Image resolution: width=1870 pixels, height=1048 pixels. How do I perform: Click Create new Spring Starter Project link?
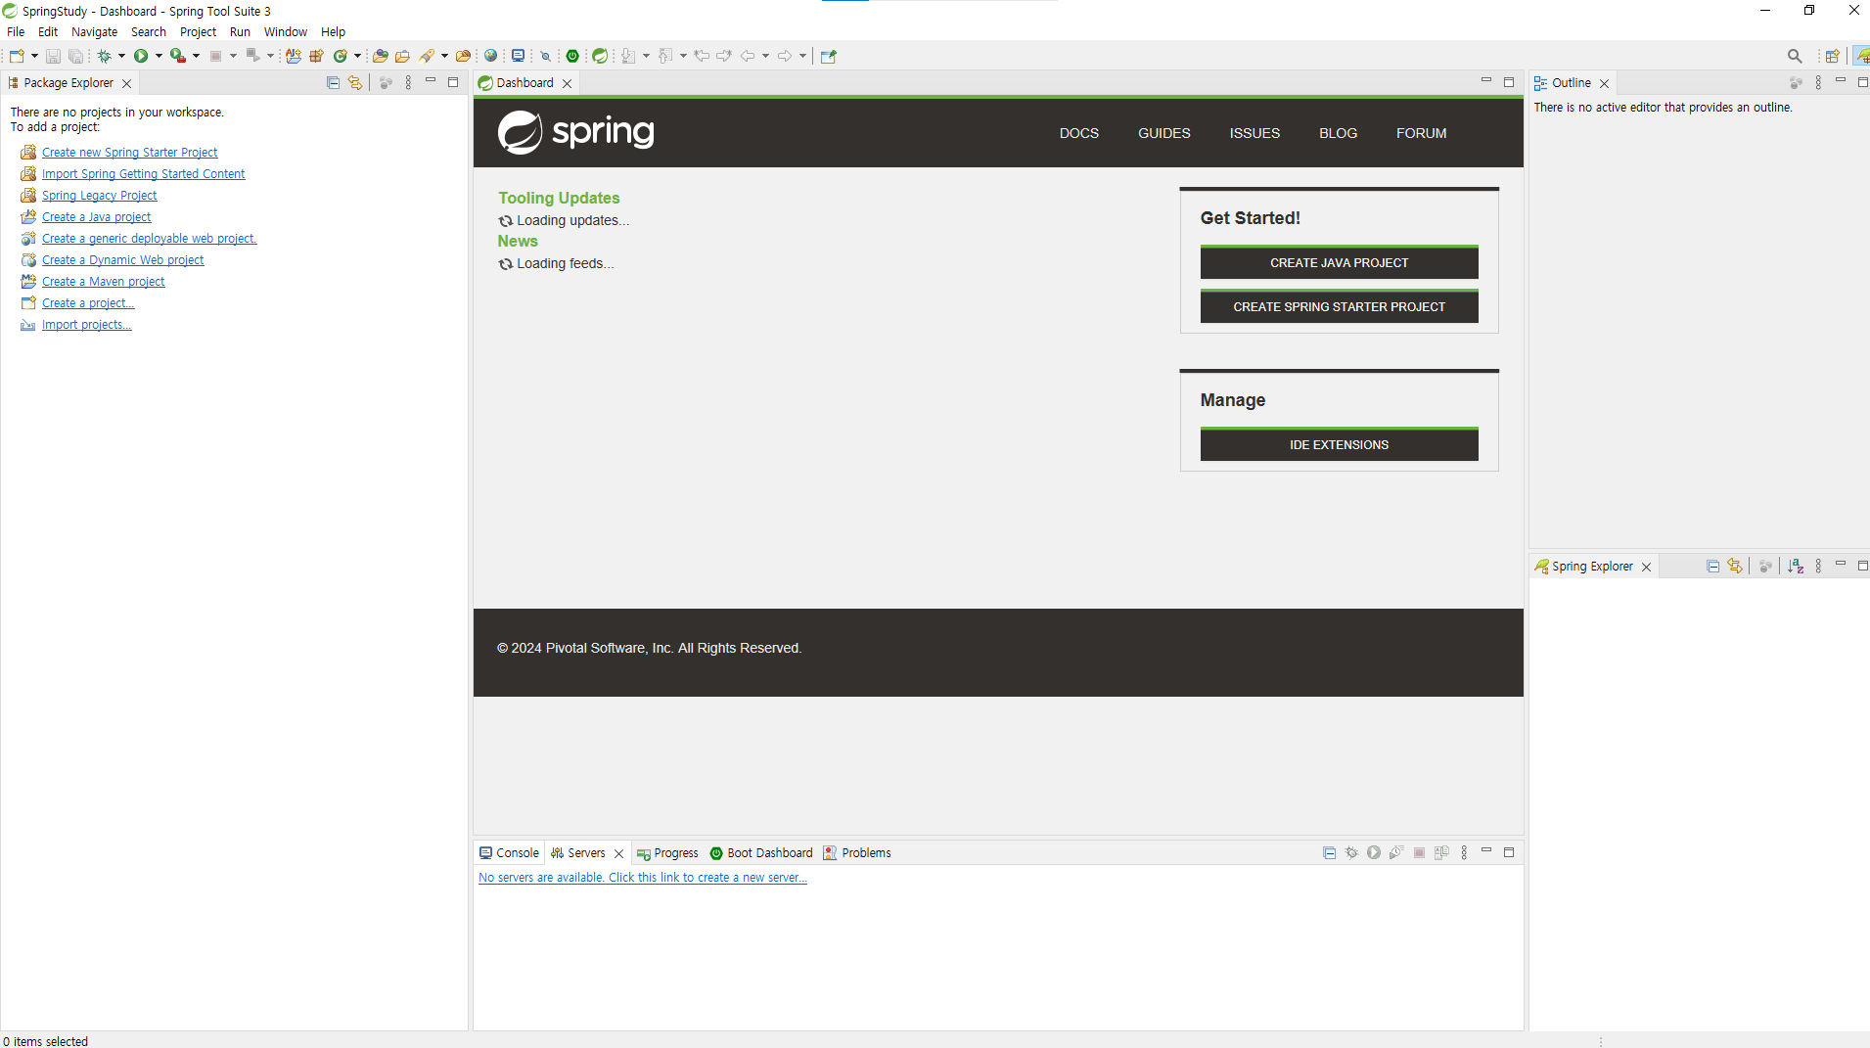pyautogui.click(x=129, y=153)
